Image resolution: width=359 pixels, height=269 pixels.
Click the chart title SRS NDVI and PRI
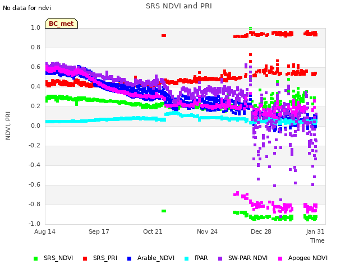tap(179, 6)
